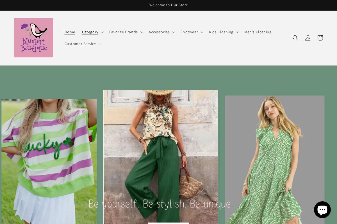The image size is (337, 224).
Task: Click Men's Clothing in the navigation bar
Action: (258, 32)
